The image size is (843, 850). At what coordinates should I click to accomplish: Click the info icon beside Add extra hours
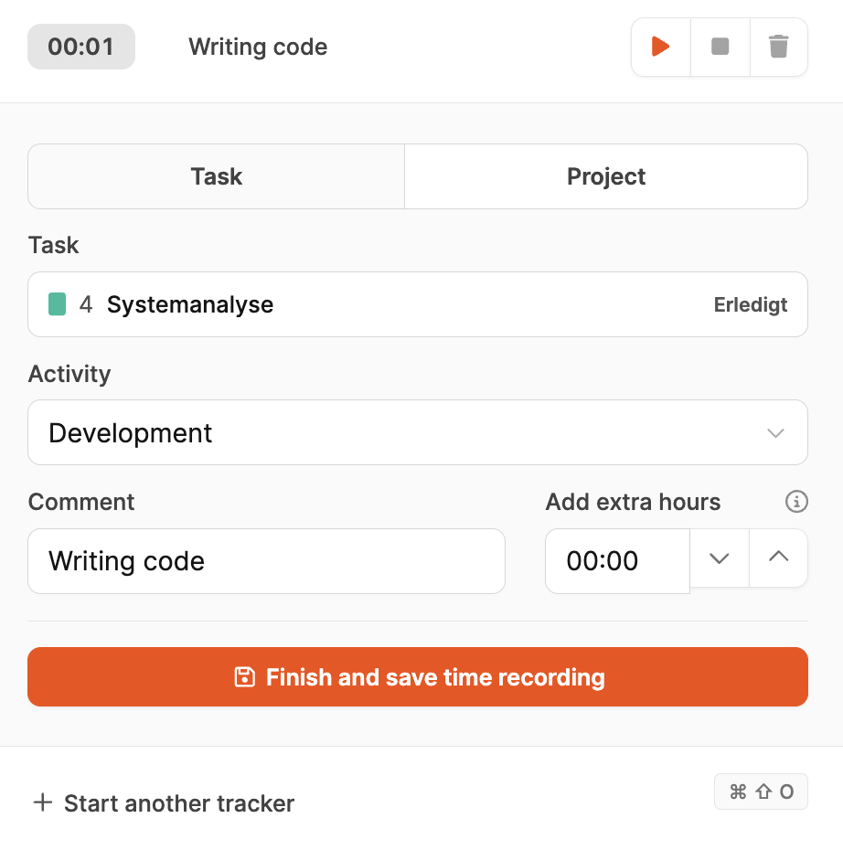797,502
